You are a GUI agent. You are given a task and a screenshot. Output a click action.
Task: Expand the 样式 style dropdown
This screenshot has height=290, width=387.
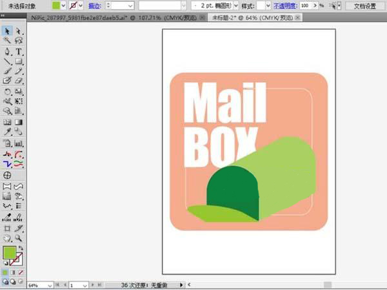(x=268, y=5)
